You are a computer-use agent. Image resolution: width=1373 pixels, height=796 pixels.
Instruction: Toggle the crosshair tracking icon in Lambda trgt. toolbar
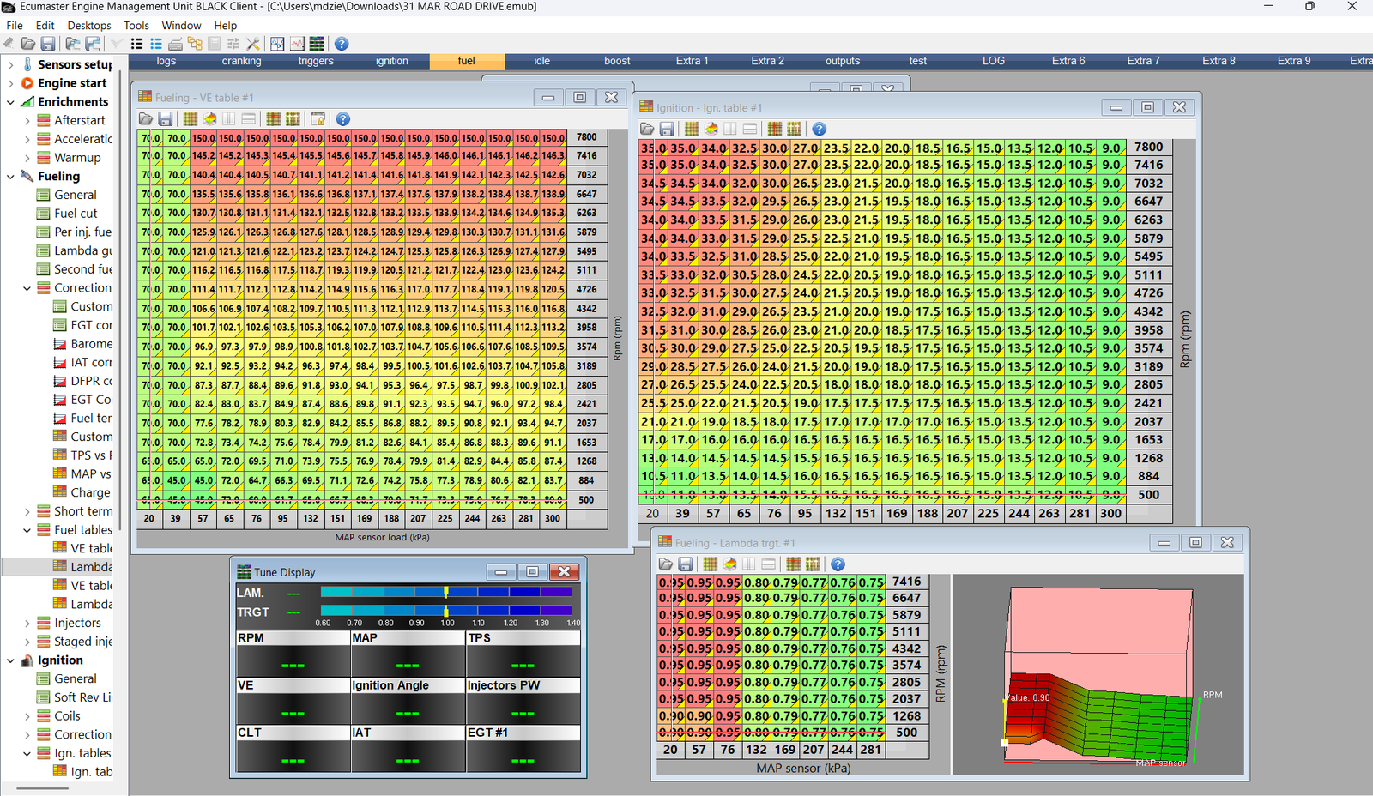[793, 564]
